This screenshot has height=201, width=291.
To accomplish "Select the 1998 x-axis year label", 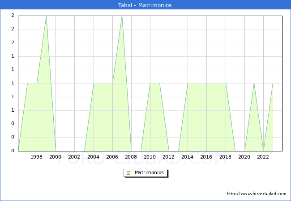I will pyautogui.click(x=37, y=157).
